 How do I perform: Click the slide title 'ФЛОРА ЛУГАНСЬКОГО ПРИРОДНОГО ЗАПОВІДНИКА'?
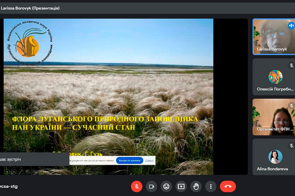[x=105, y=119]
